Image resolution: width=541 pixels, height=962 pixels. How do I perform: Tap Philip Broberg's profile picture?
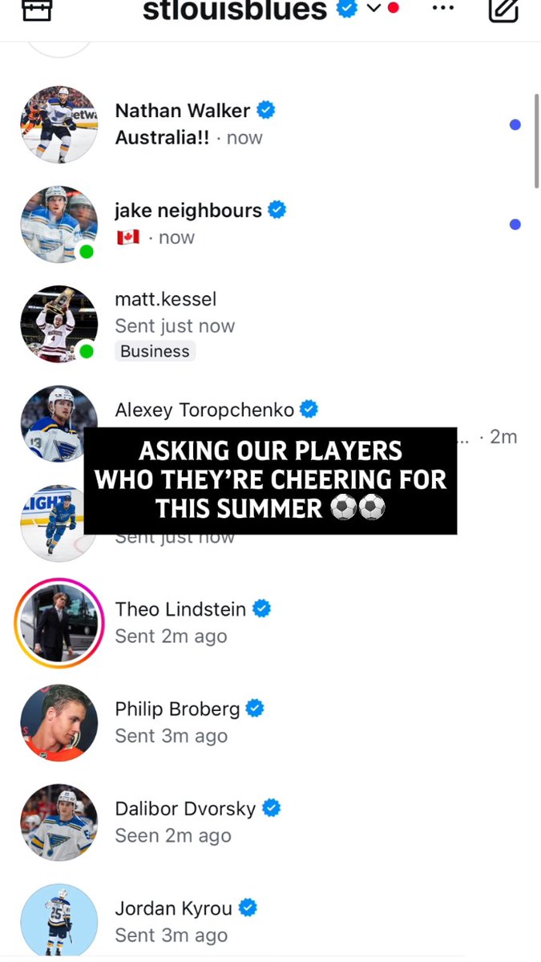59,722
